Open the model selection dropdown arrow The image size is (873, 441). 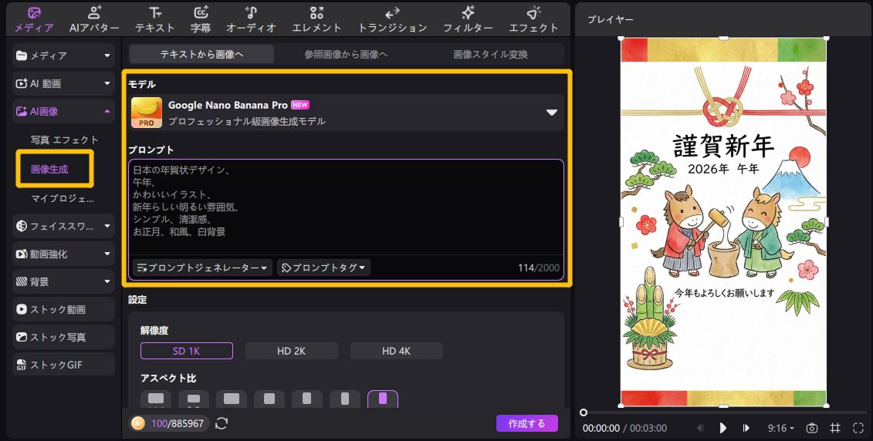coord(551,113)
